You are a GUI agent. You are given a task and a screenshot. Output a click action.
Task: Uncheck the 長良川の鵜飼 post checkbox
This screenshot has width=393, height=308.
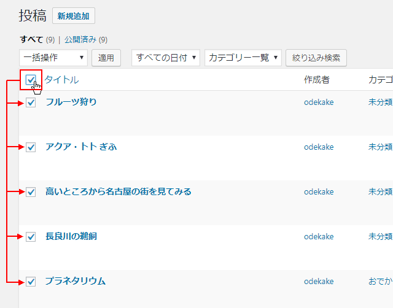(x=31, y=237)
